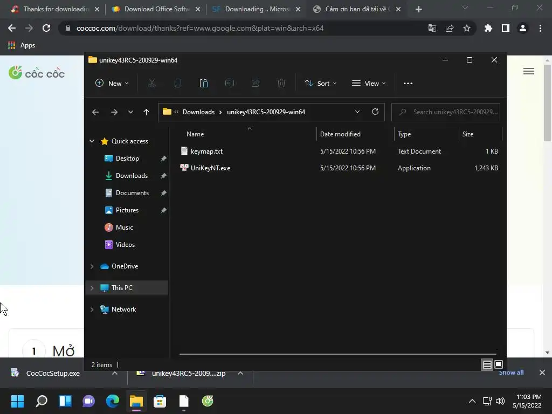Open Chrome extensions puzzle icon

[x=488, y=28]
